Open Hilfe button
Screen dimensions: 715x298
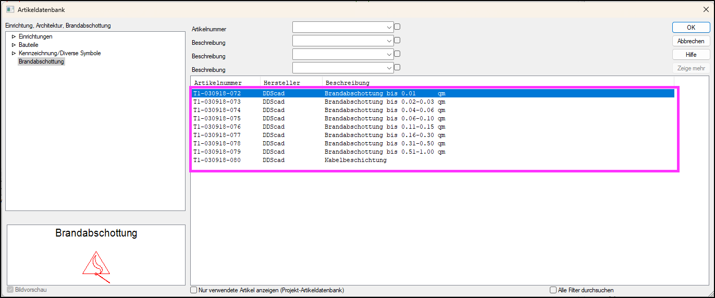(691, 55)
